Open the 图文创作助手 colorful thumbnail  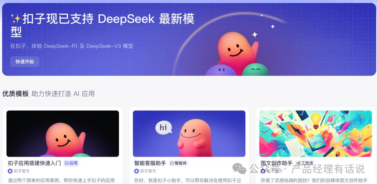click(316, 133)
